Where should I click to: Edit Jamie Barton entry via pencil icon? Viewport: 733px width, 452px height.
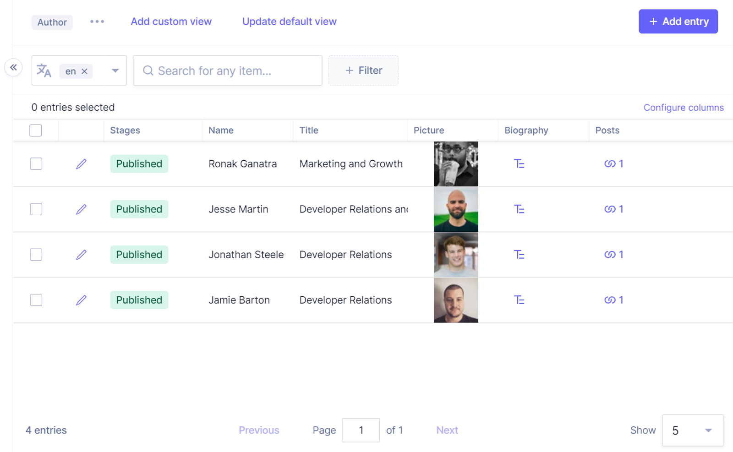coord(81,300)
